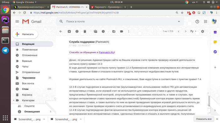220x123 pixels.
Task: Open the Terminal from the dock
Action: (x=5, y=40)
